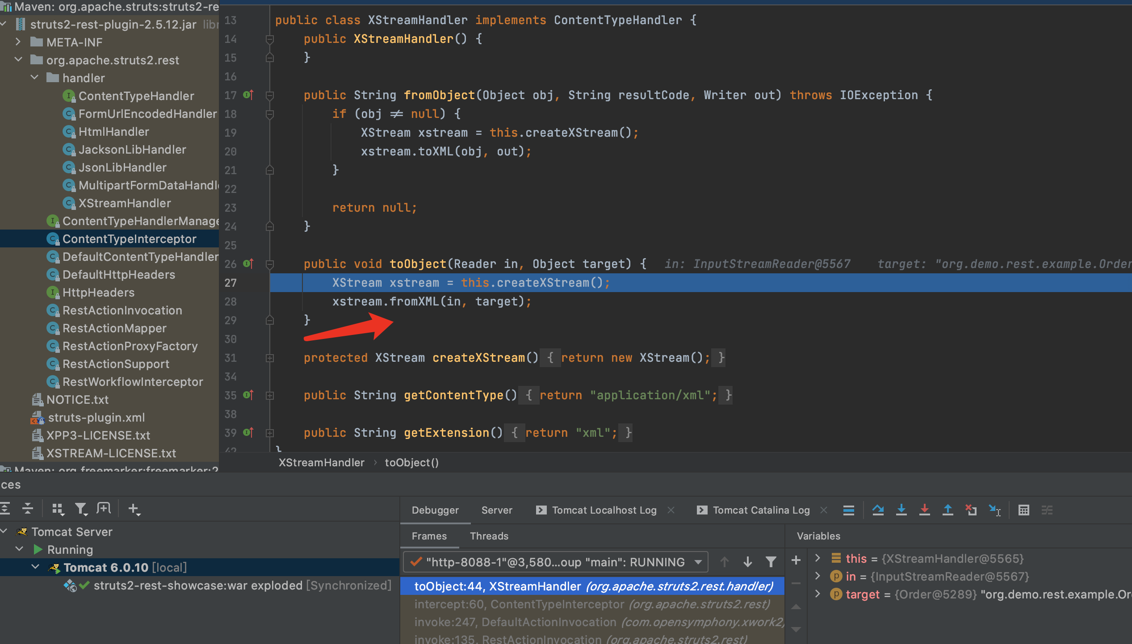
Task: Click toObject() in the breadcrumb bar
Action: tap(412, 463)
